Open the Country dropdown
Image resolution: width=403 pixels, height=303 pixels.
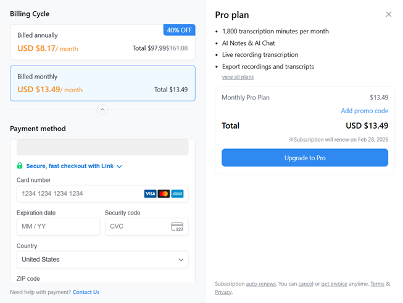[x=102, y=260]
